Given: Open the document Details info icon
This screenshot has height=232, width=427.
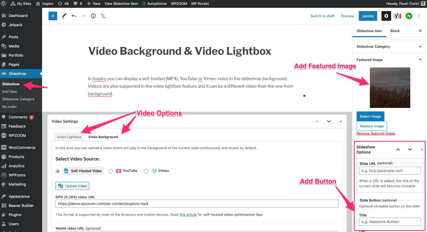Looking at the screenshot, I should (x=93, y=16).
